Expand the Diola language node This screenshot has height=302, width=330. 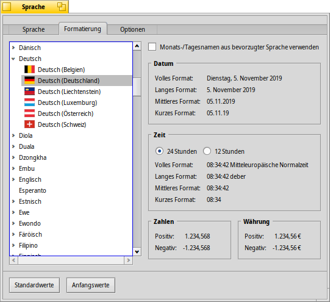[13, 135]
